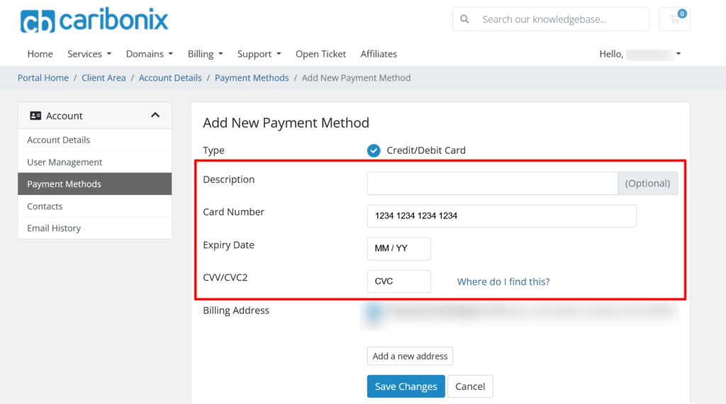Screen dimensions: 726x404
Task: Collapse the Account sidebar panel chevron
Action: (155, 116)
